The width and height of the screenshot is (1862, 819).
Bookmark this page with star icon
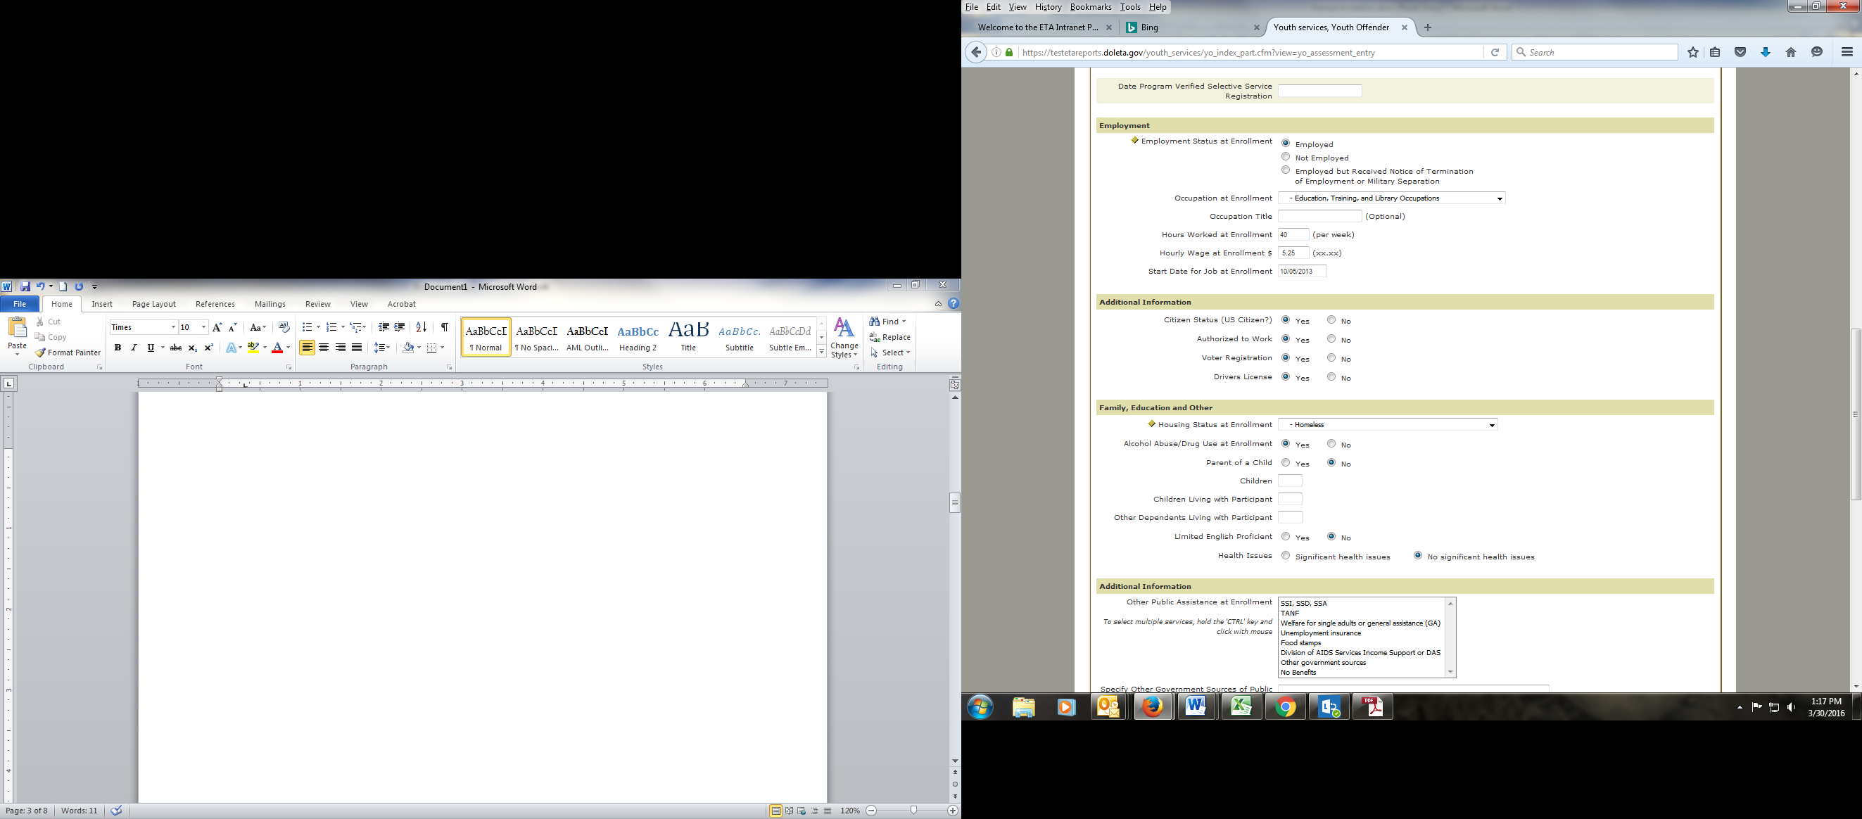tap(1693, 52)
